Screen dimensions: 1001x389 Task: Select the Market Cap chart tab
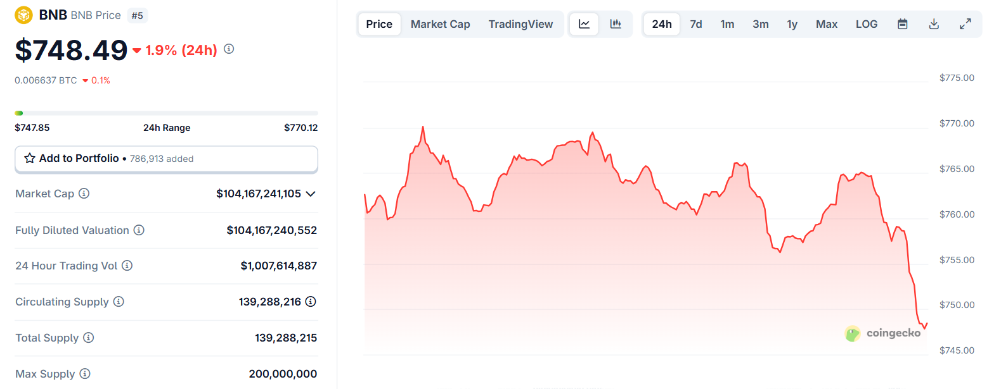pos(441,24)
